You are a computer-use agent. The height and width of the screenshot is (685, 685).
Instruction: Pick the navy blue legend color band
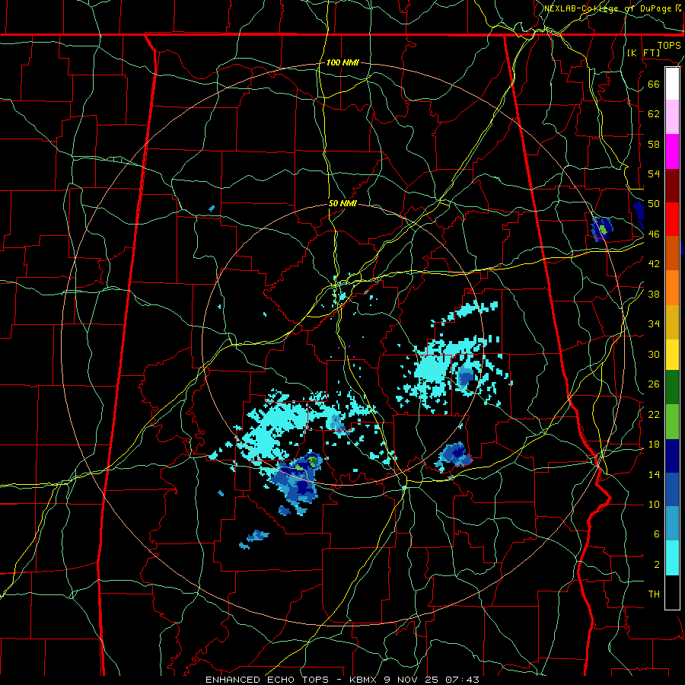coord(672,456)
